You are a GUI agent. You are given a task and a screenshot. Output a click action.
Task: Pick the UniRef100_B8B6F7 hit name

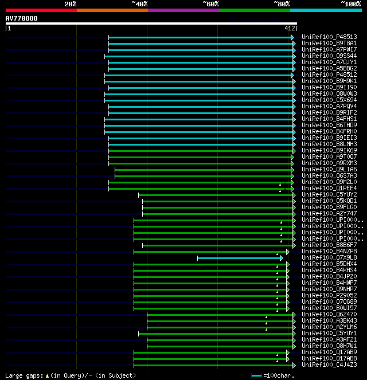click(329, 245)
